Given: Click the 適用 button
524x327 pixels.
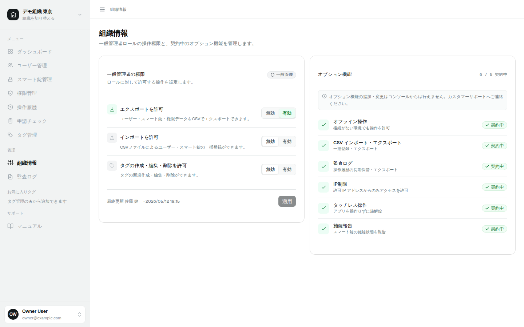Looking at the screenshot, I should [x=287, y=201].
